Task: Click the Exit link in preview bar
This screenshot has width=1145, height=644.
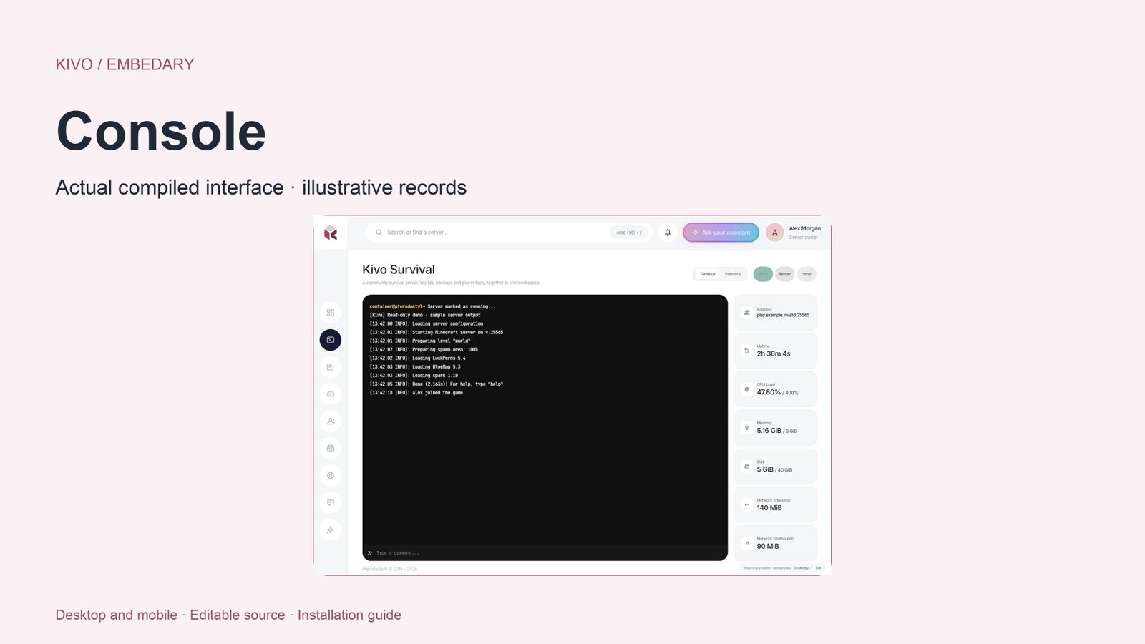Action: (x=819, y=568)
